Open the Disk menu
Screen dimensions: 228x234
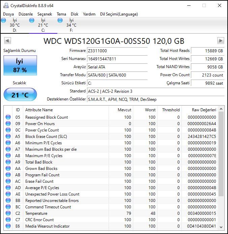point(75,14)
